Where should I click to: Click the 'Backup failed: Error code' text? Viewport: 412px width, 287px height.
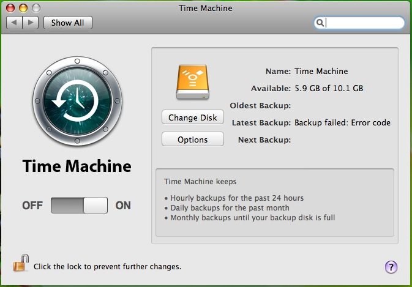click(x=342, y=122)
